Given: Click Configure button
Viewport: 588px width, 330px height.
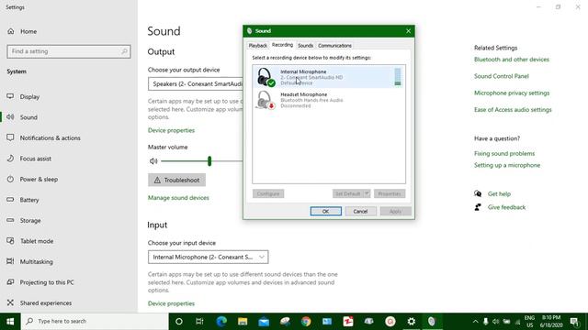Looking at the screenshot, I should coord(268,193).
